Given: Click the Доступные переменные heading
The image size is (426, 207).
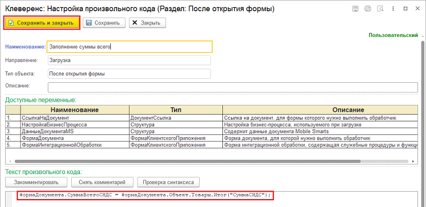Looking at the screenshot, I should pos(41,100).
